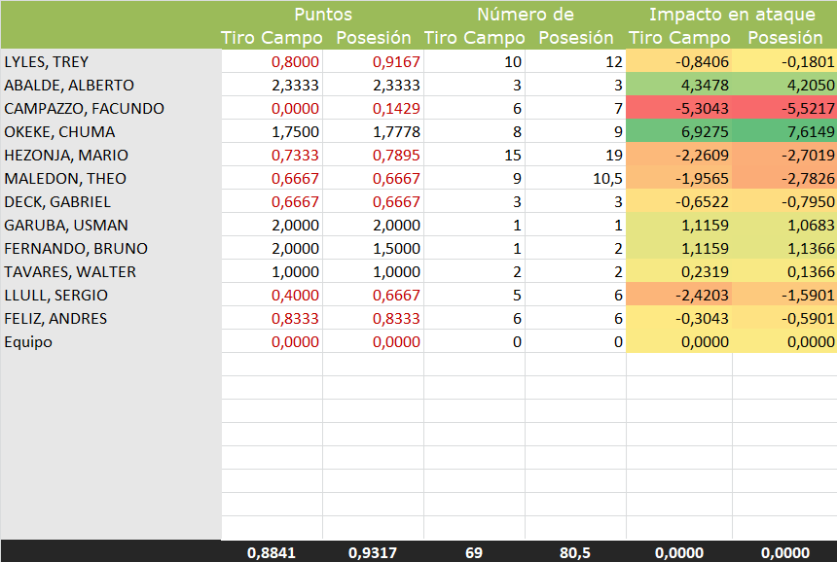Click the green 4,3478 cell for Abalde
The width and height of the screenshot is (837, 562).
(679, 85)
